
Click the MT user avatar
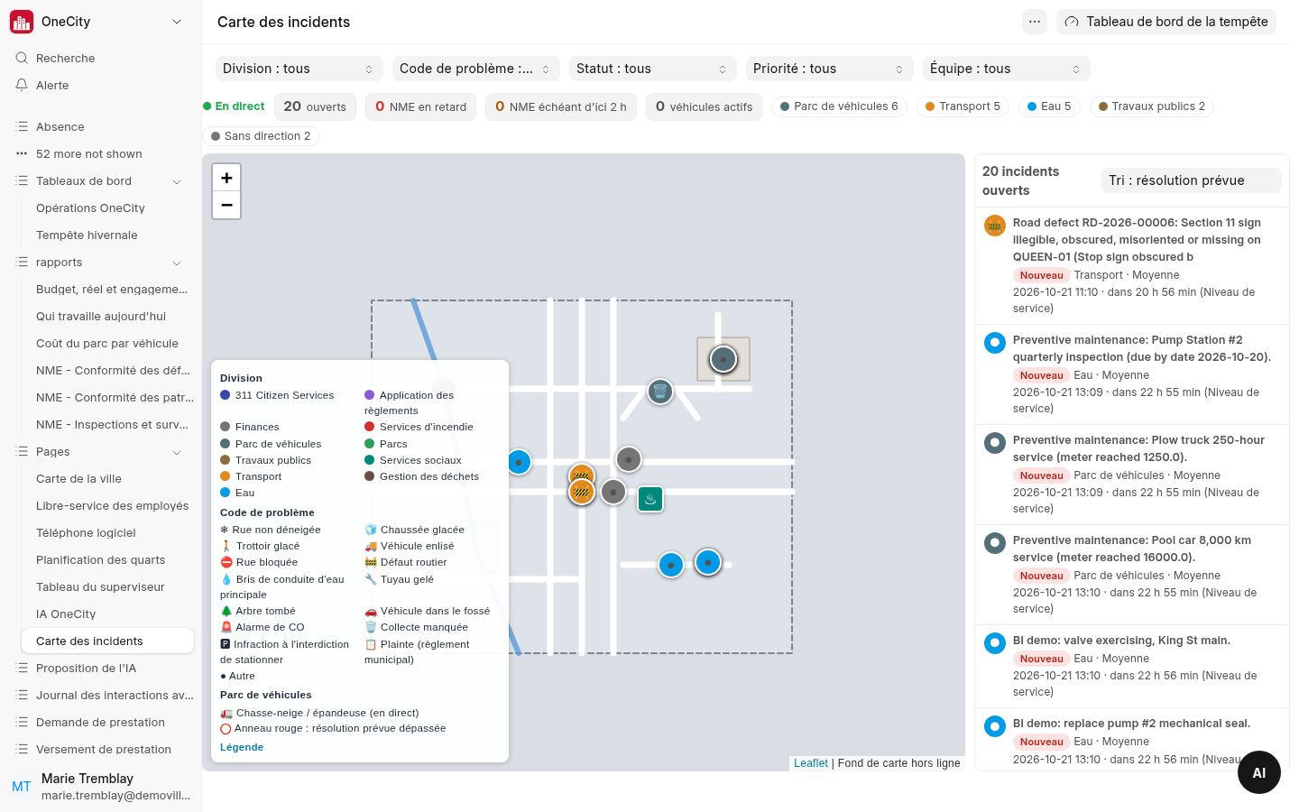[22, 787]
